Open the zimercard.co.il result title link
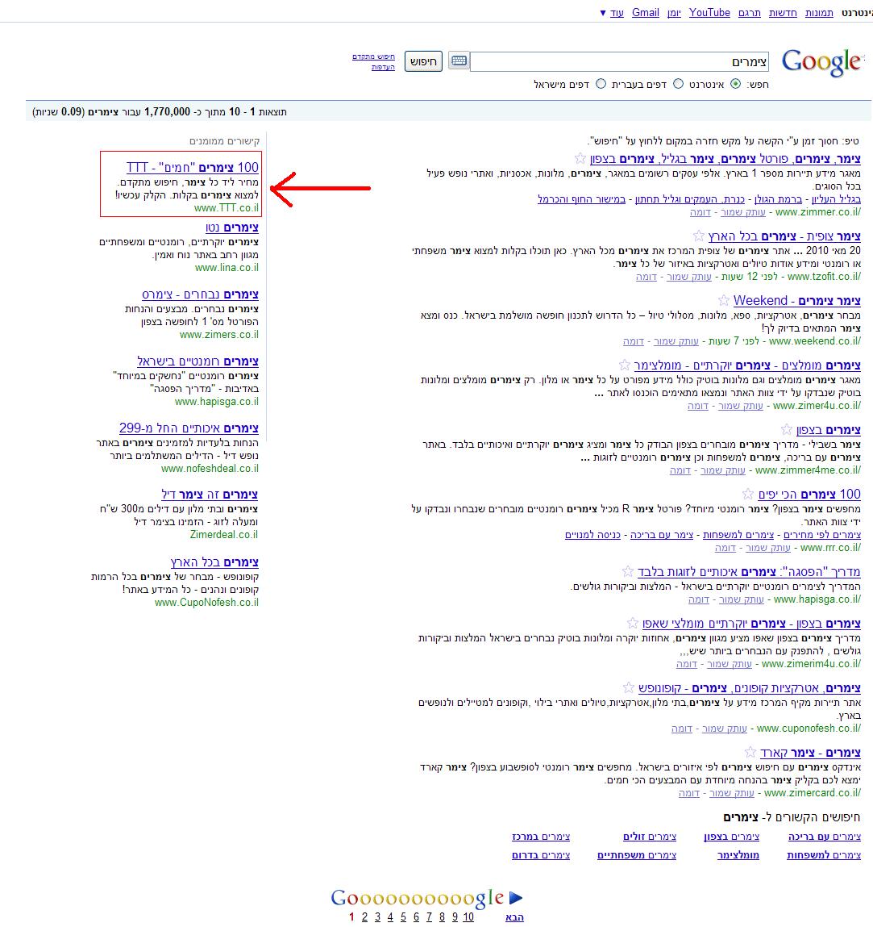This screenshot has width=873, height=927. [x=810, y=753]
